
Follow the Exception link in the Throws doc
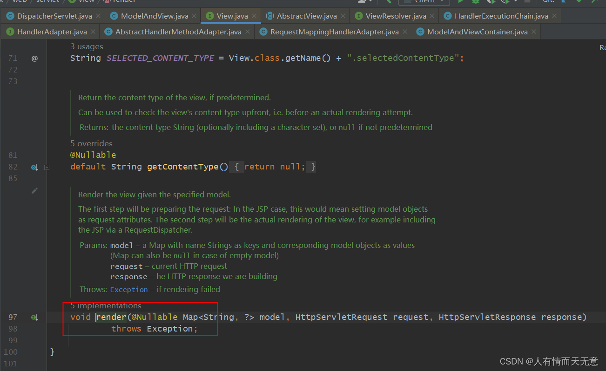point(129,289)
